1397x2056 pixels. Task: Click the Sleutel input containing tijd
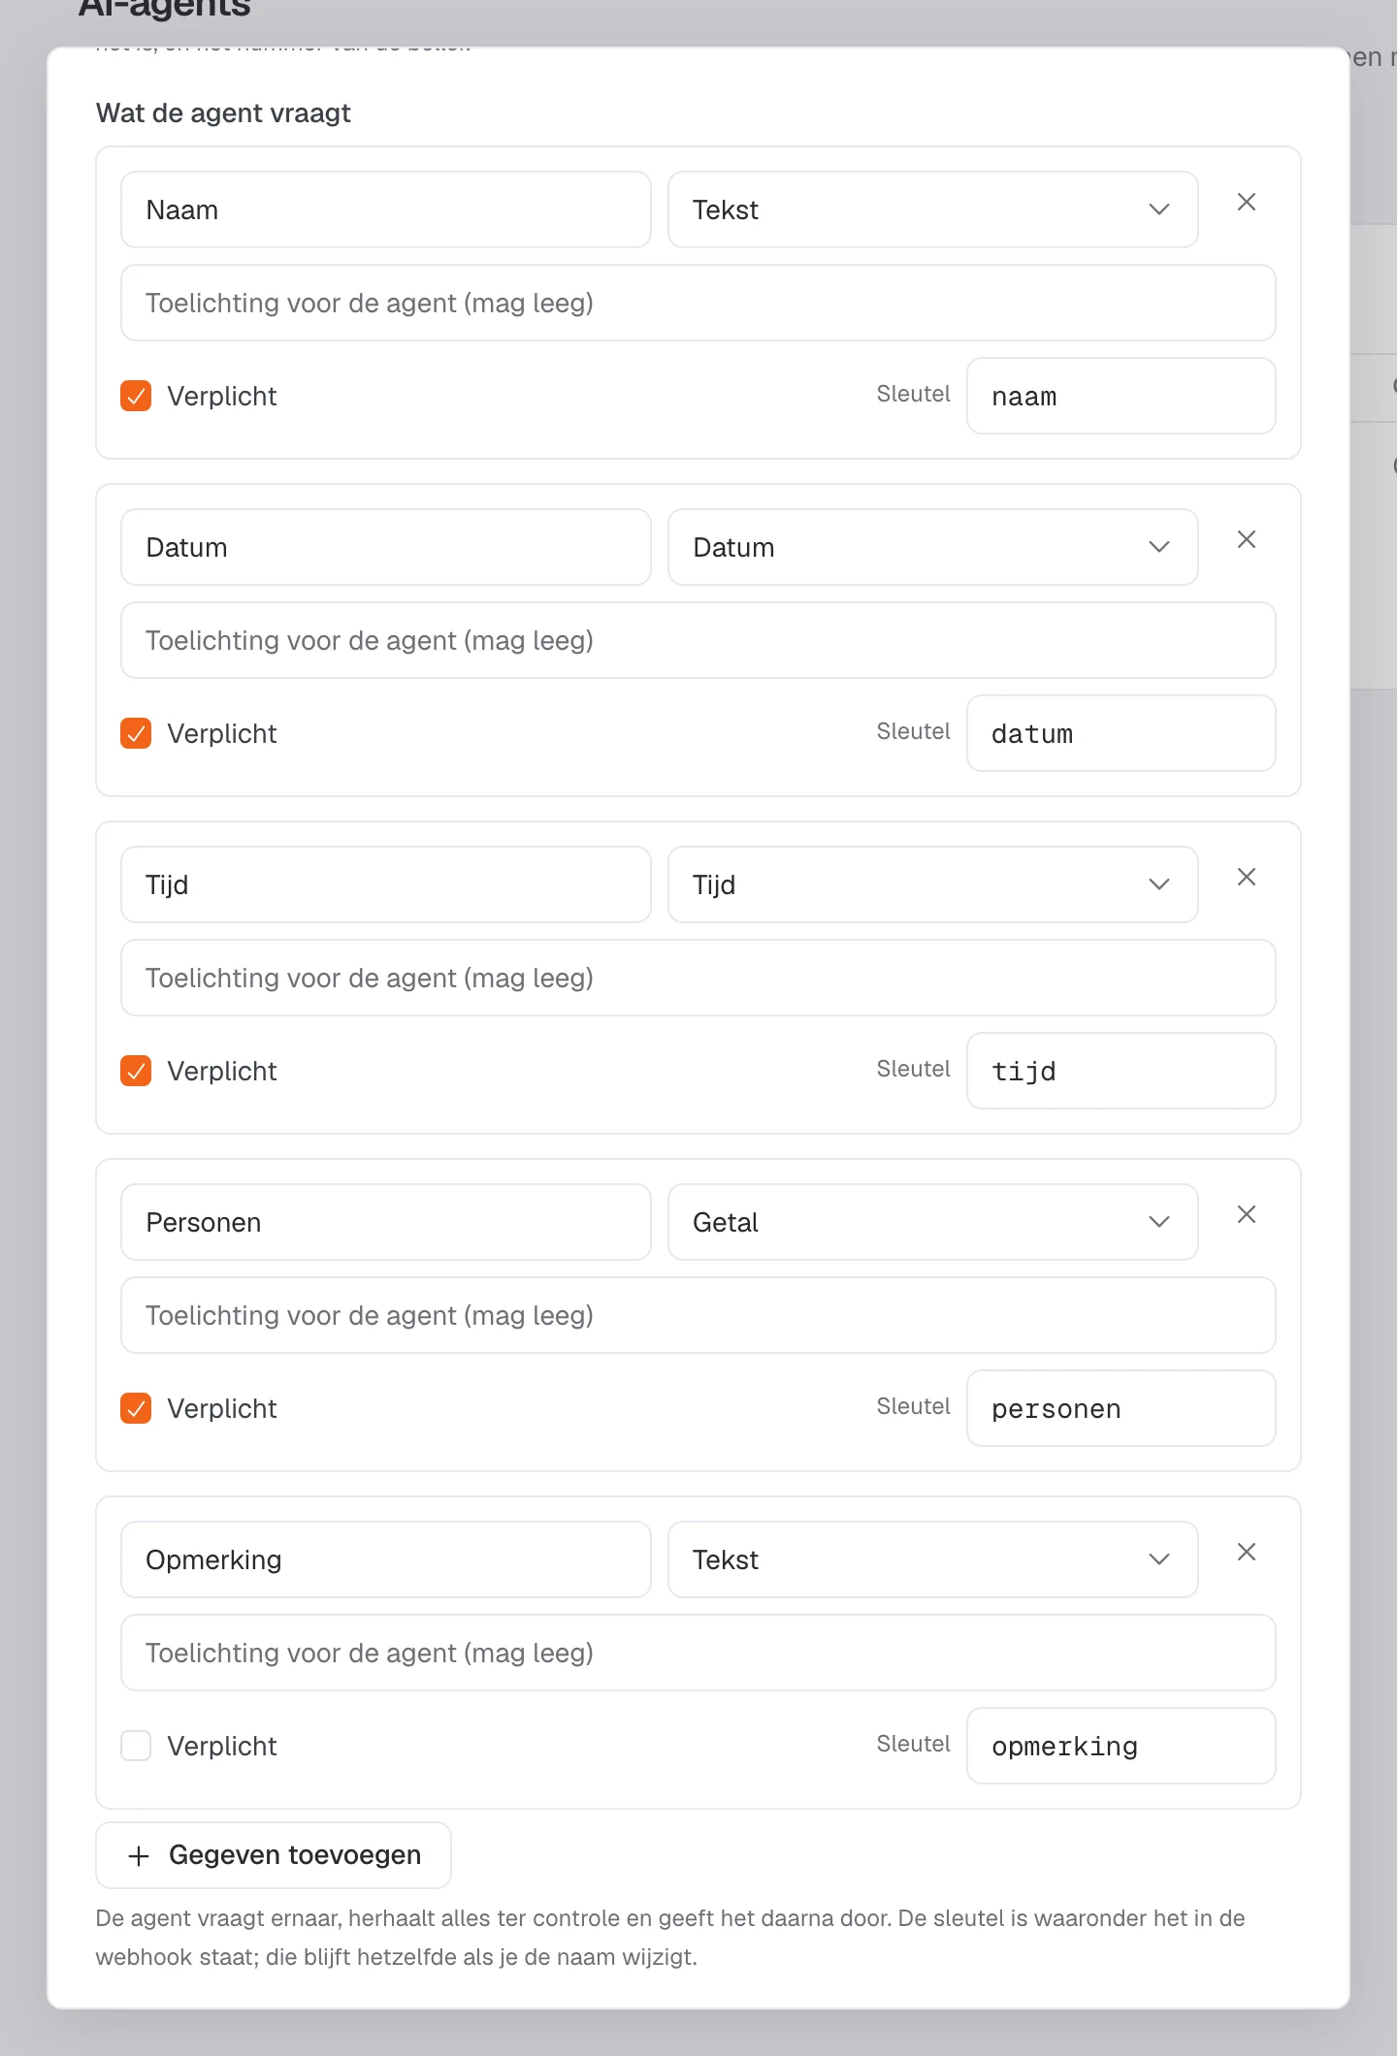tap(1121, 1071)
